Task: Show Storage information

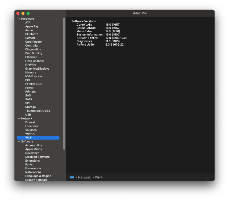Action: [x=30, y=107]
